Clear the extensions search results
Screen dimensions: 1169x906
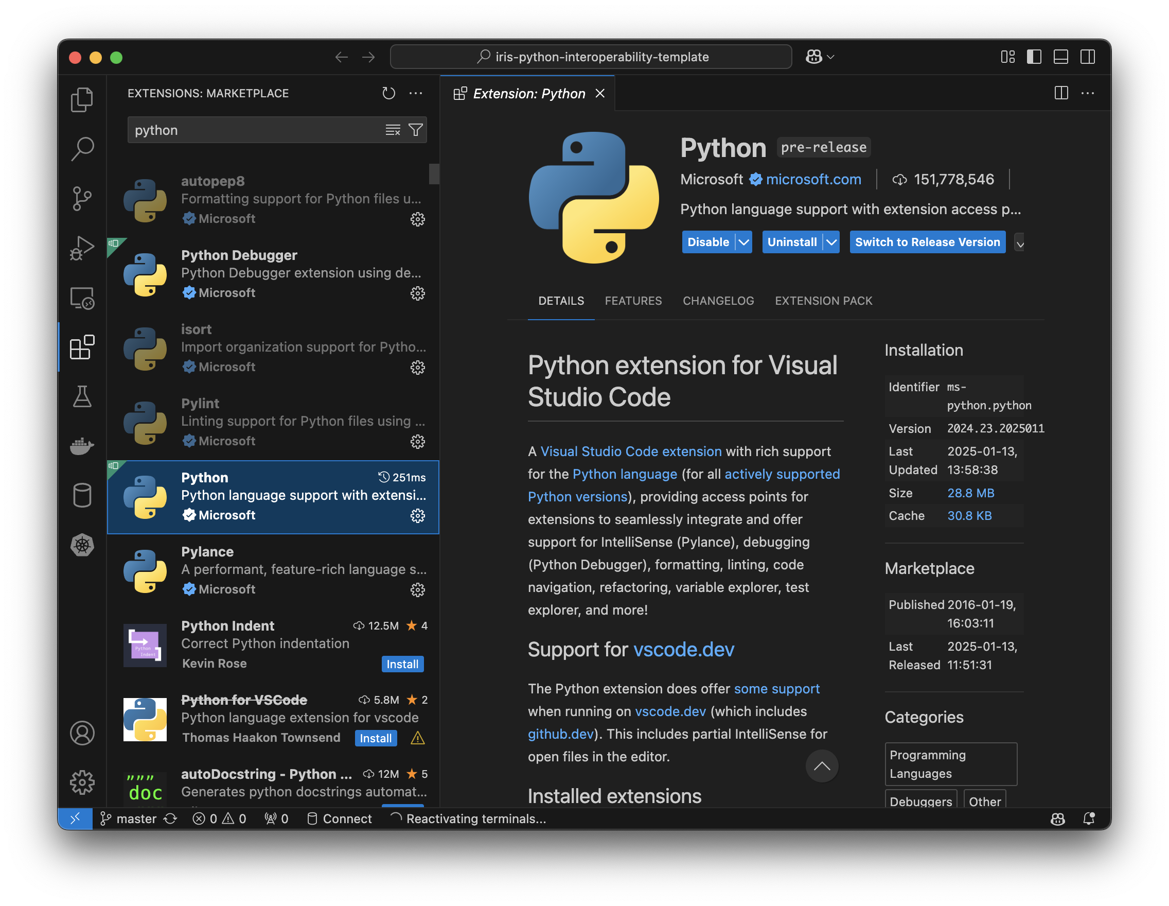(393, 130)
